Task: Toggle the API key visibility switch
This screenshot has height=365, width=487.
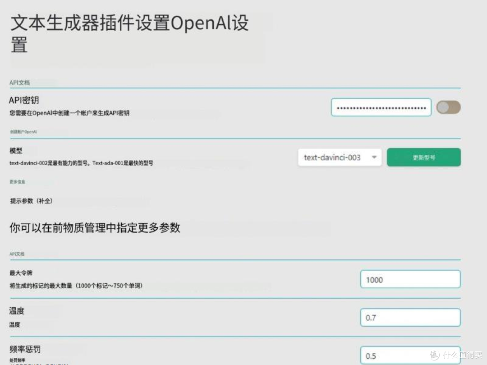Action: click(448, 107)
